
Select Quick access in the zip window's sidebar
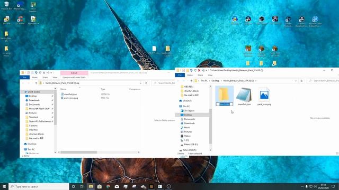[33, 92]
